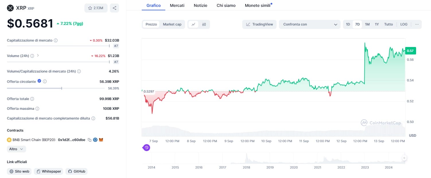The image size is (431, 178).
Task: Copy the BNB Smart Chain contract address
Action: point(90,140)
